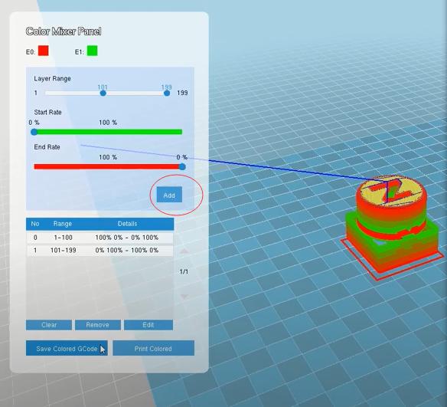This screenshot has width=447, height=407.
Task: Click the E0 red color swatch
Action: 44,51
